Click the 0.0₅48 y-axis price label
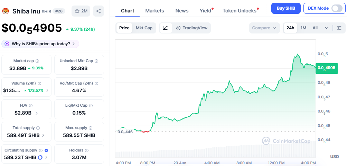Screen dimensions: 347x166 pos(324,83)
